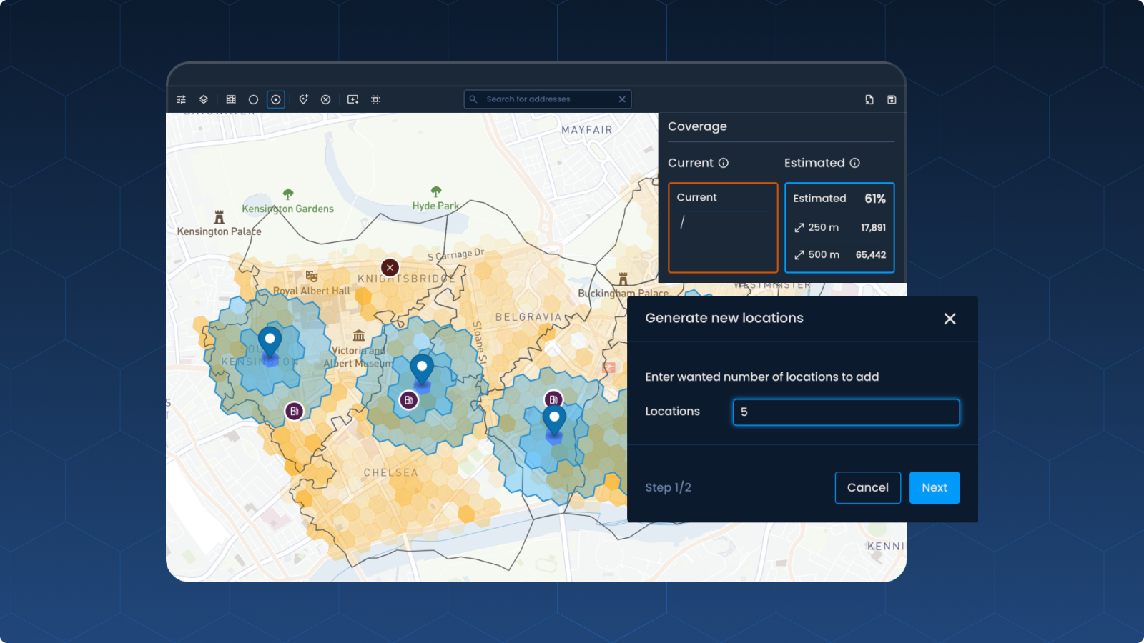The width and height of the screenshot is (1144, 643).
Task: Click the circled X remove tool
Action: point(325,99)
